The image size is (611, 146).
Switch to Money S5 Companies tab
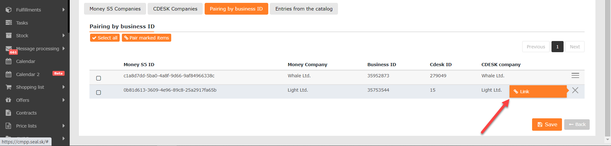(x=115, y=9)
